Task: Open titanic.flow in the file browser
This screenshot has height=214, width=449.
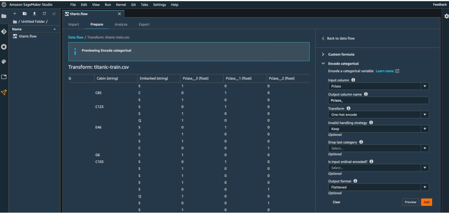Action: 27,36
